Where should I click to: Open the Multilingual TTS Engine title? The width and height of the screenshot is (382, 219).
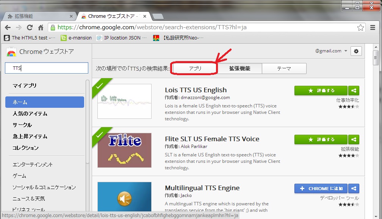click(x=202, y=188)
